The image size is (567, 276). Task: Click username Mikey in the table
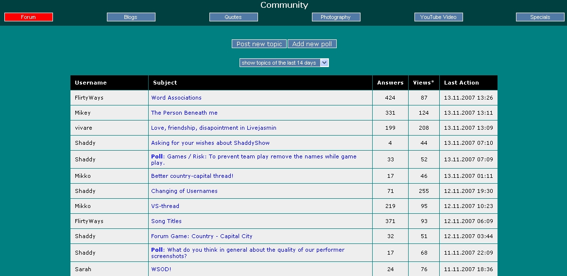[83, 113]
